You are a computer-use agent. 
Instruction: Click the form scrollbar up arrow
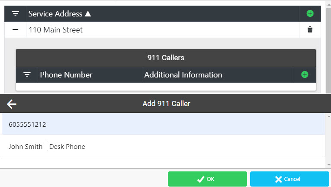click(329, 116)
